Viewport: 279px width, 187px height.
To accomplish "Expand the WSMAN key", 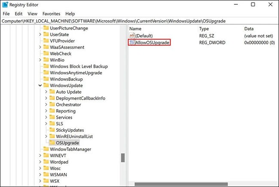I will coord(40,175).
